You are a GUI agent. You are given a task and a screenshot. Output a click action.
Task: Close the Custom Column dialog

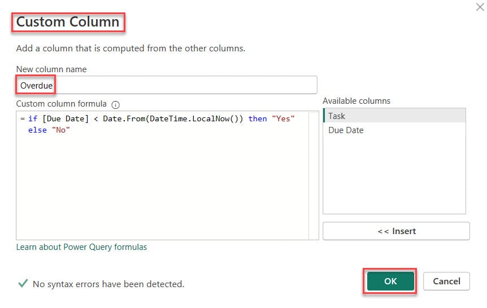pyautogui.click(x=480, y=7)
